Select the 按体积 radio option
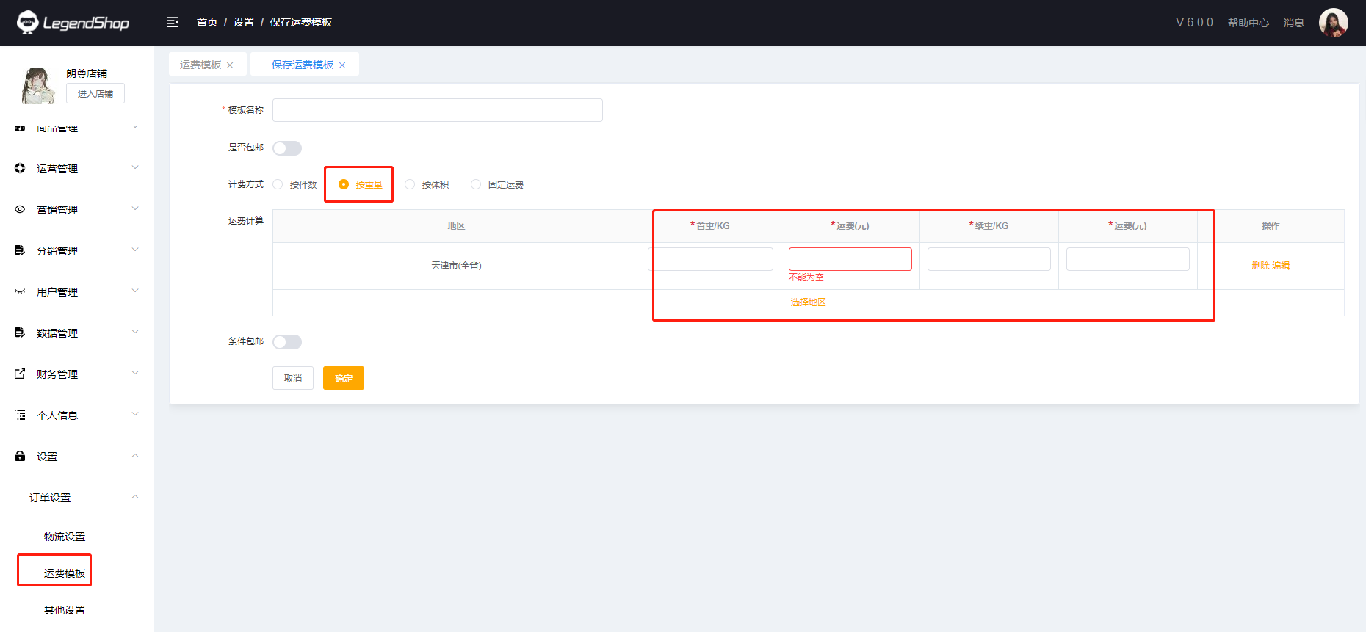The width and height of the screenshot is (1366, 632). point(410,184)
